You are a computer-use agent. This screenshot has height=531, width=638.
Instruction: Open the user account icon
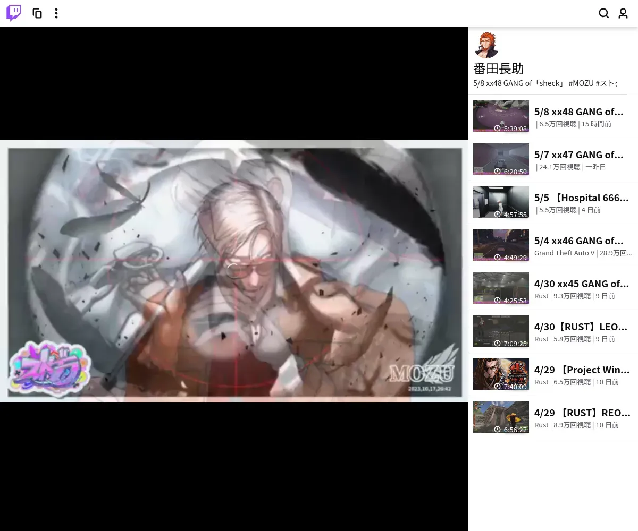[623, 13]
